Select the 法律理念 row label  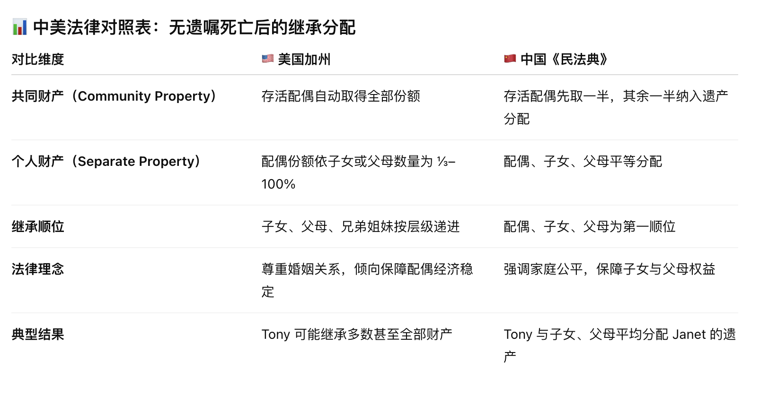point(38,269)
